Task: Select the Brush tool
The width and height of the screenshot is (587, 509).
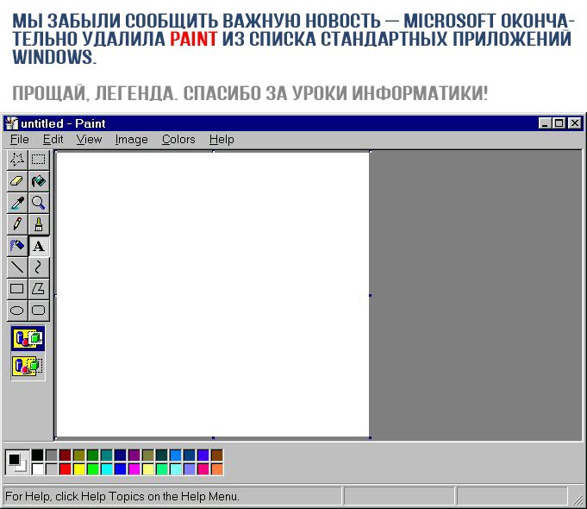Action: 39,224
